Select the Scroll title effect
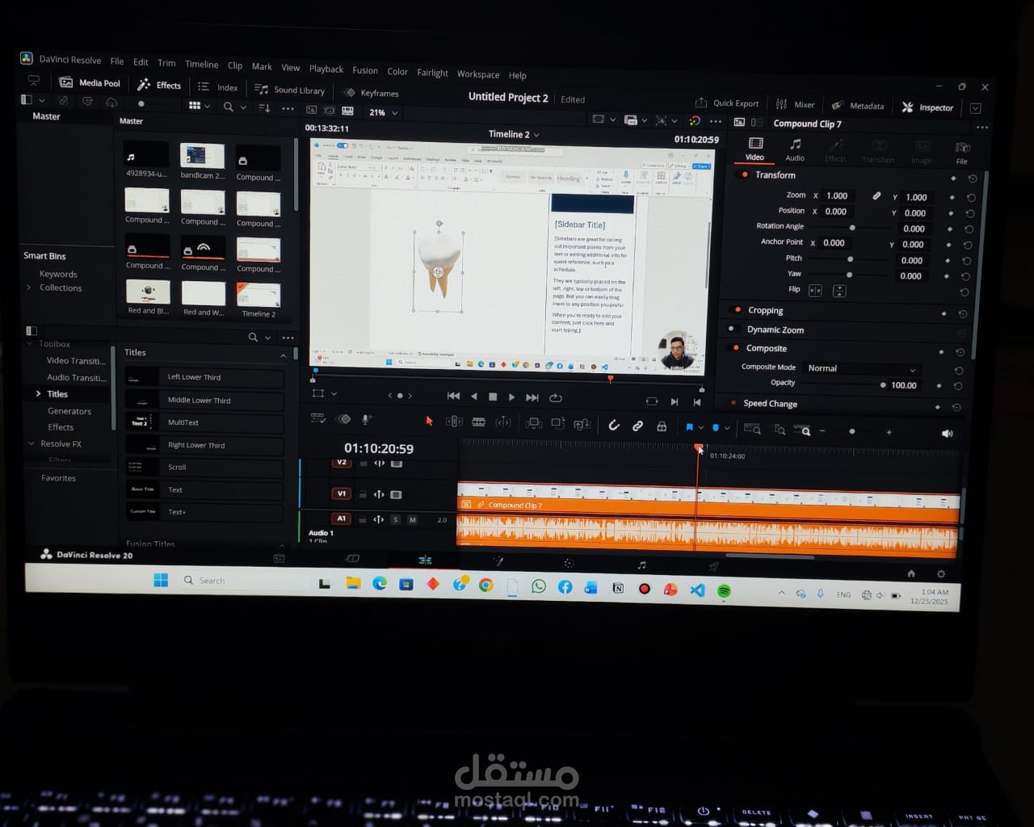Image resolution: width=1034 pixels, height=827 pixels. (x=204, y=467)
